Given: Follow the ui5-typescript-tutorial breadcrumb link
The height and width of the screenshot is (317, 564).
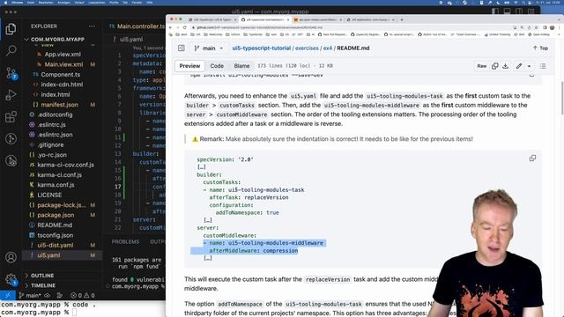Looking at the screenshot, I should pyautogui.click(x=262, y=48).
